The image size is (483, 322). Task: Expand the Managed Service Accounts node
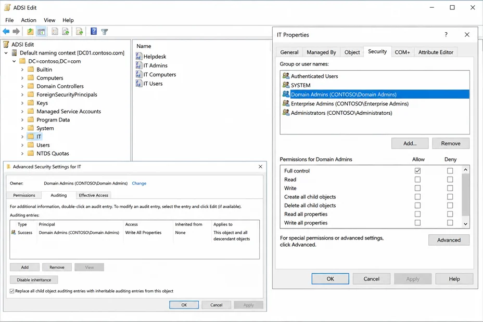click(22, 112)
